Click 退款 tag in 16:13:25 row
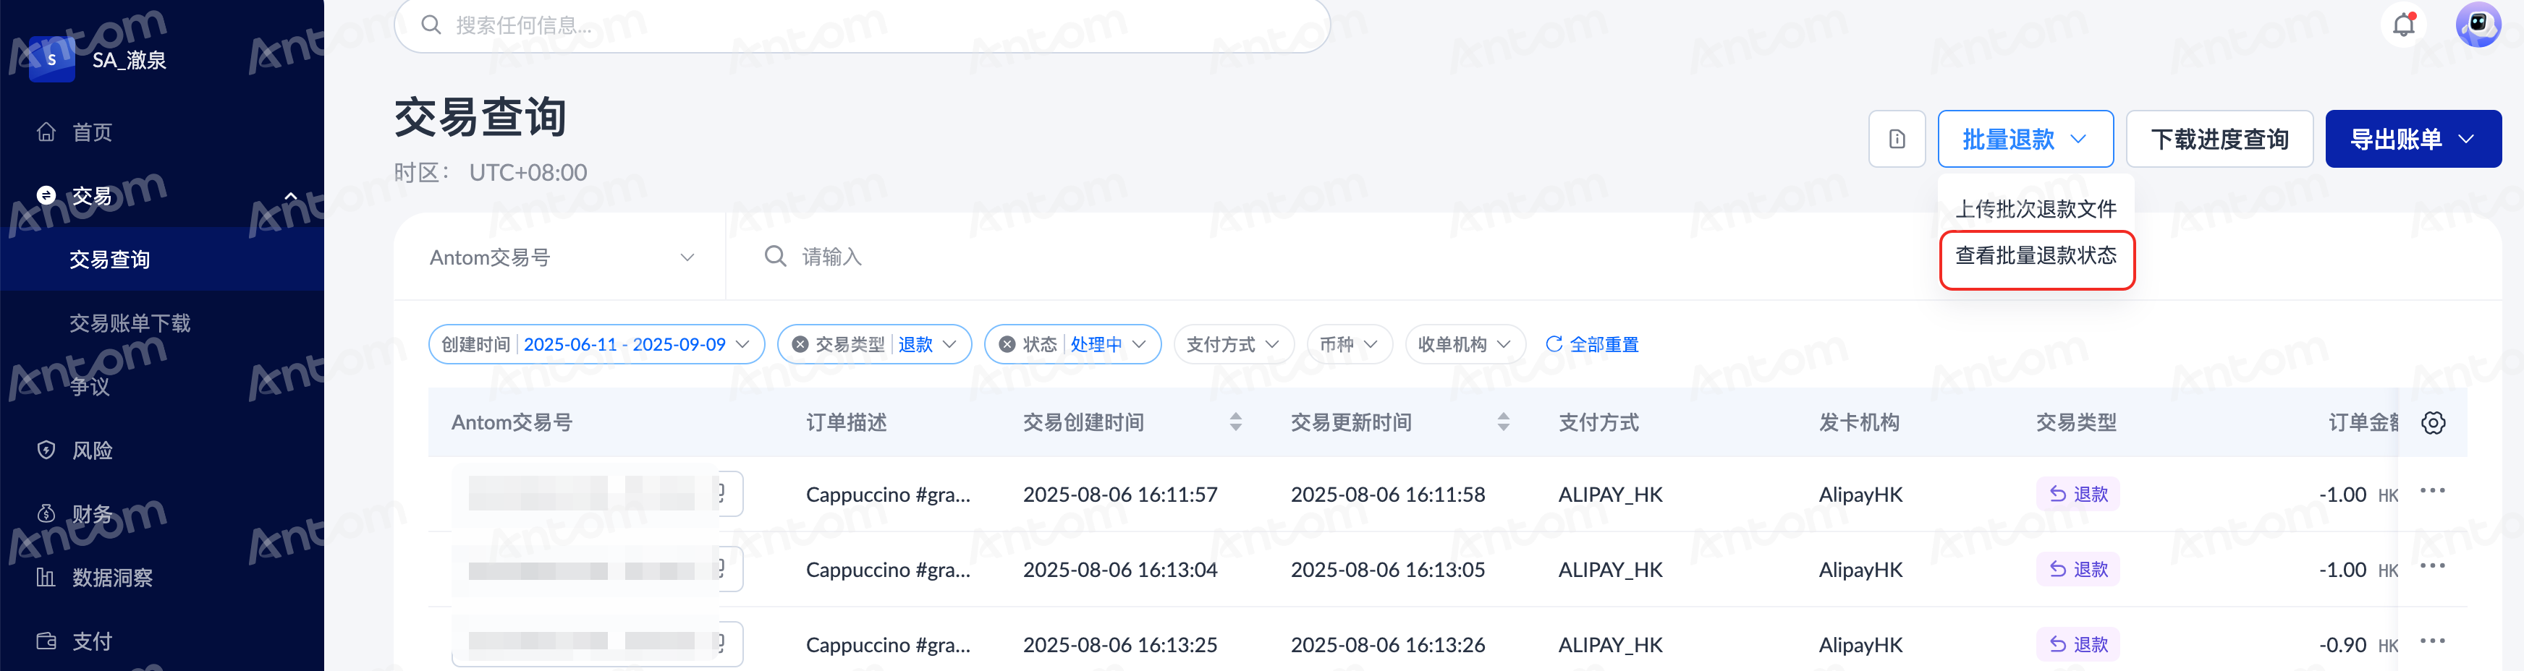The height and width of the screenshot is (671, 2524). coord(2078,644)
